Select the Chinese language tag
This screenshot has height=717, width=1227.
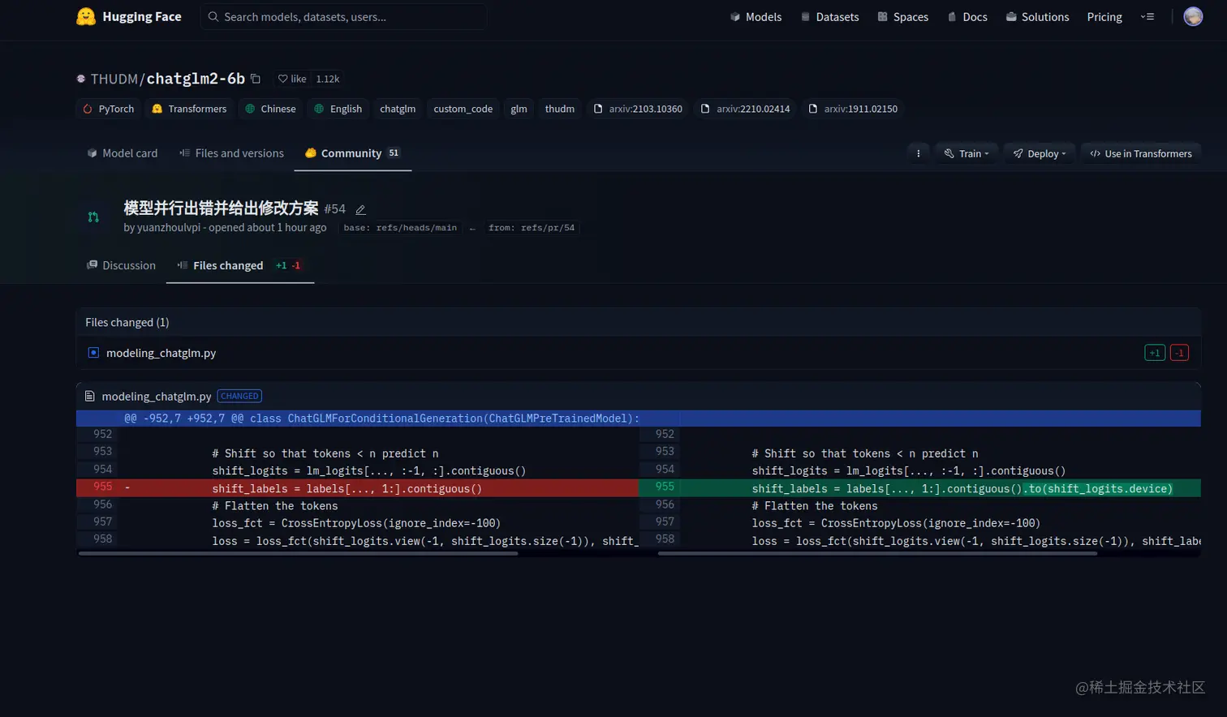pyautogui.click(x=270, y=109)
